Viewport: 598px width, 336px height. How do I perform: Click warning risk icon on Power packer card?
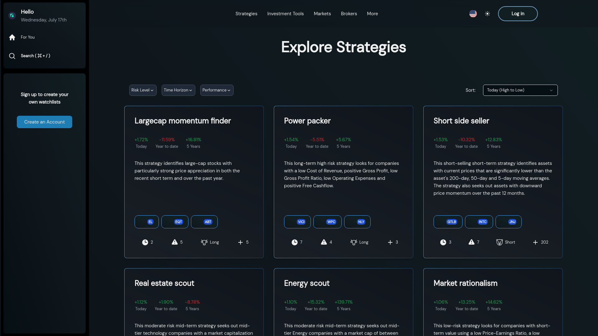click(324, 242)
